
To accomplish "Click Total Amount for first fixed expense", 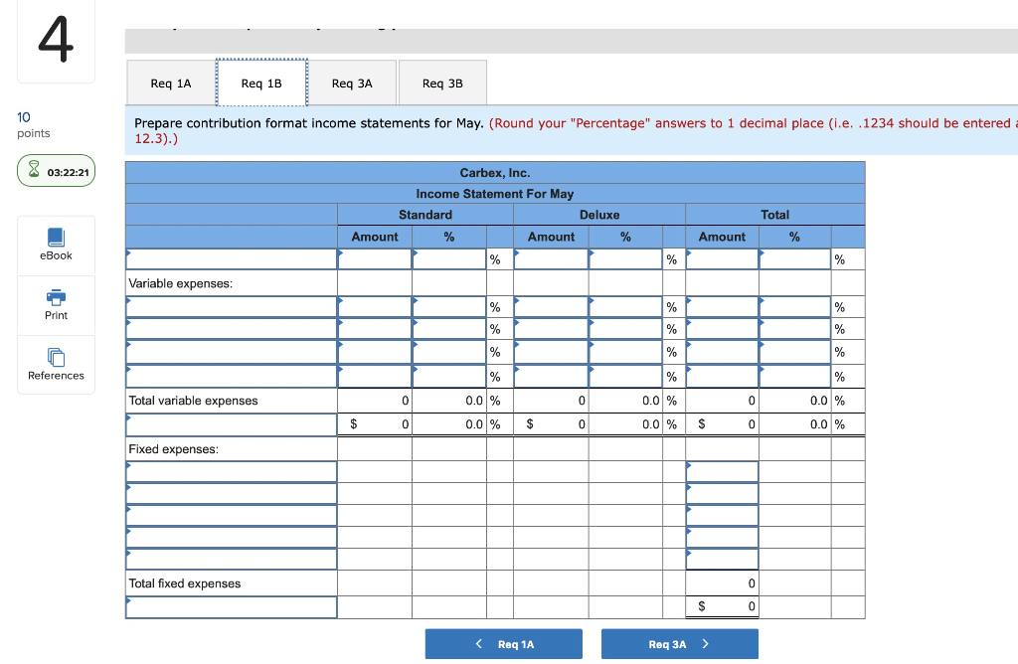I will (x=723, y=471).
